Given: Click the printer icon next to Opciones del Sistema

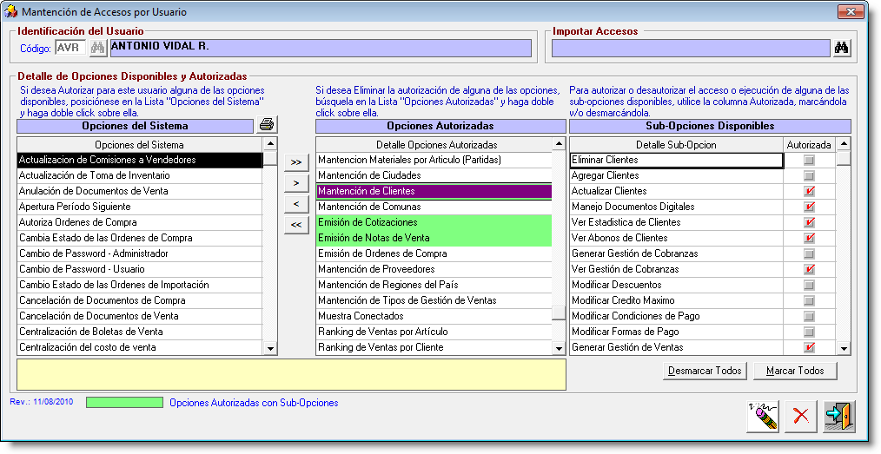Looking at the screenshot, I should [267, 125].
